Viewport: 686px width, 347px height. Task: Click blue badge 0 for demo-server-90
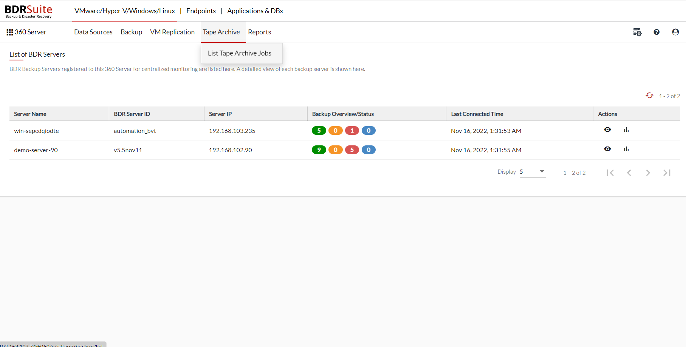[x=369, y=150]
